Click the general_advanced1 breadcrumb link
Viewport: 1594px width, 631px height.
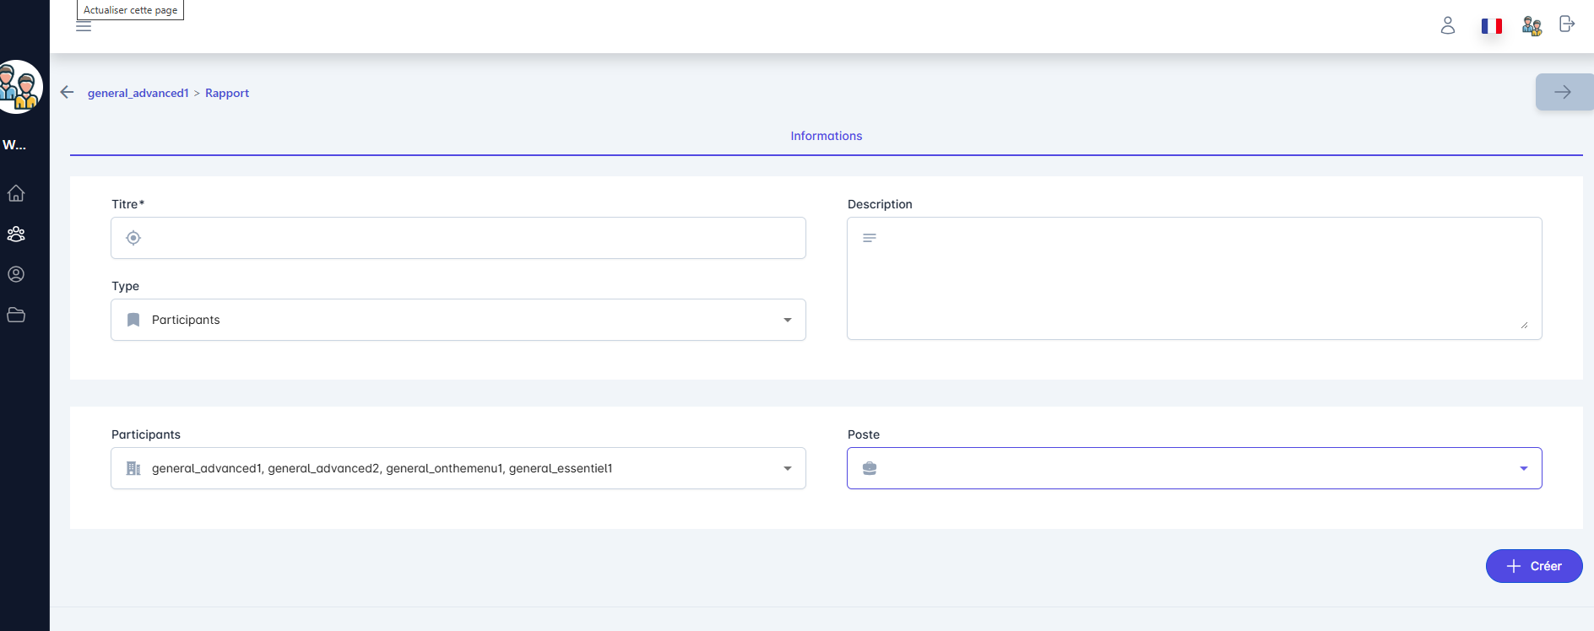(138, 93)
